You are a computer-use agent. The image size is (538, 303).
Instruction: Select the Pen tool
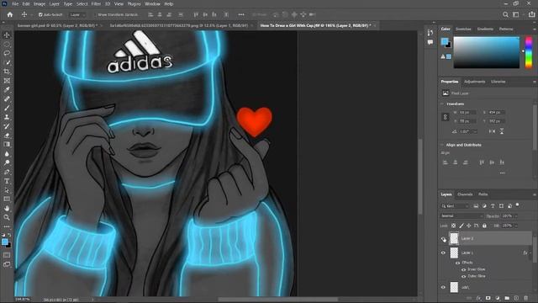(x=7, y=172)
